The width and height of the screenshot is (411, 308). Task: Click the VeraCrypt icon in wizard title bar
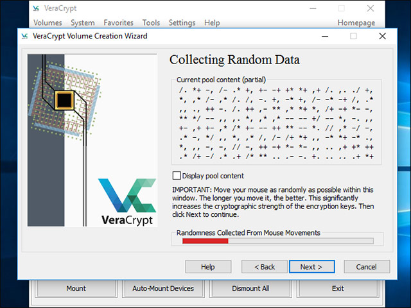pos(24,36)
